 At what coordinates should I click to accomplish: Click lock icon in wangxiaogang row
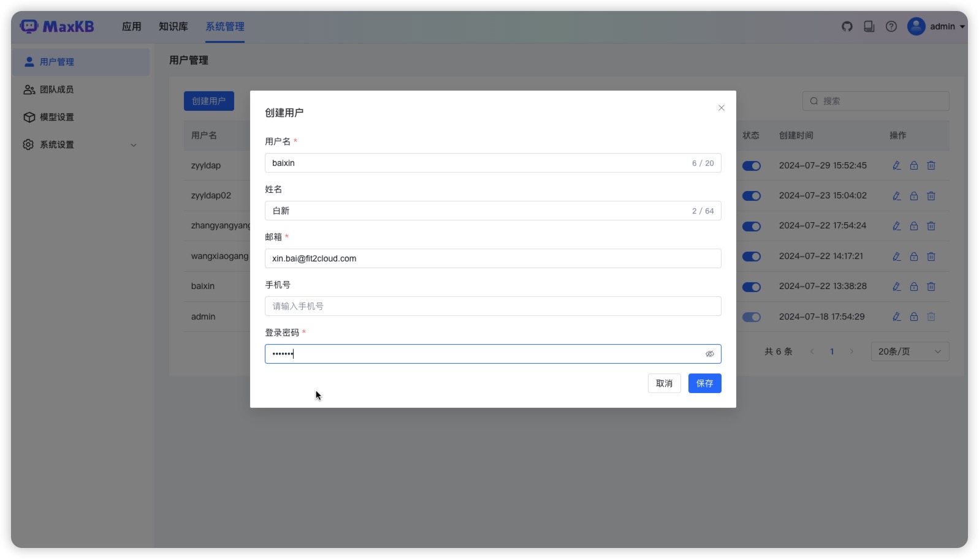tap(913, 257)
